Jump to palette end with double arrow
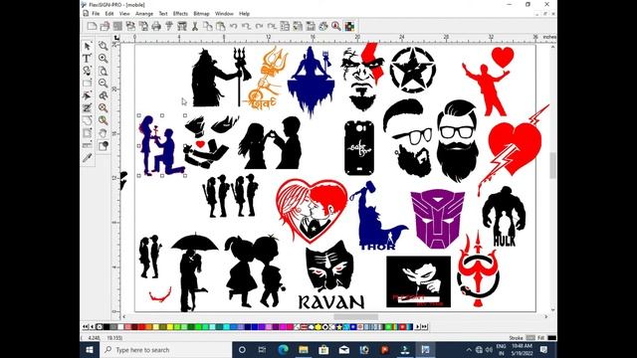The width and height of the screenshot is (637, 358). point(425,327)
